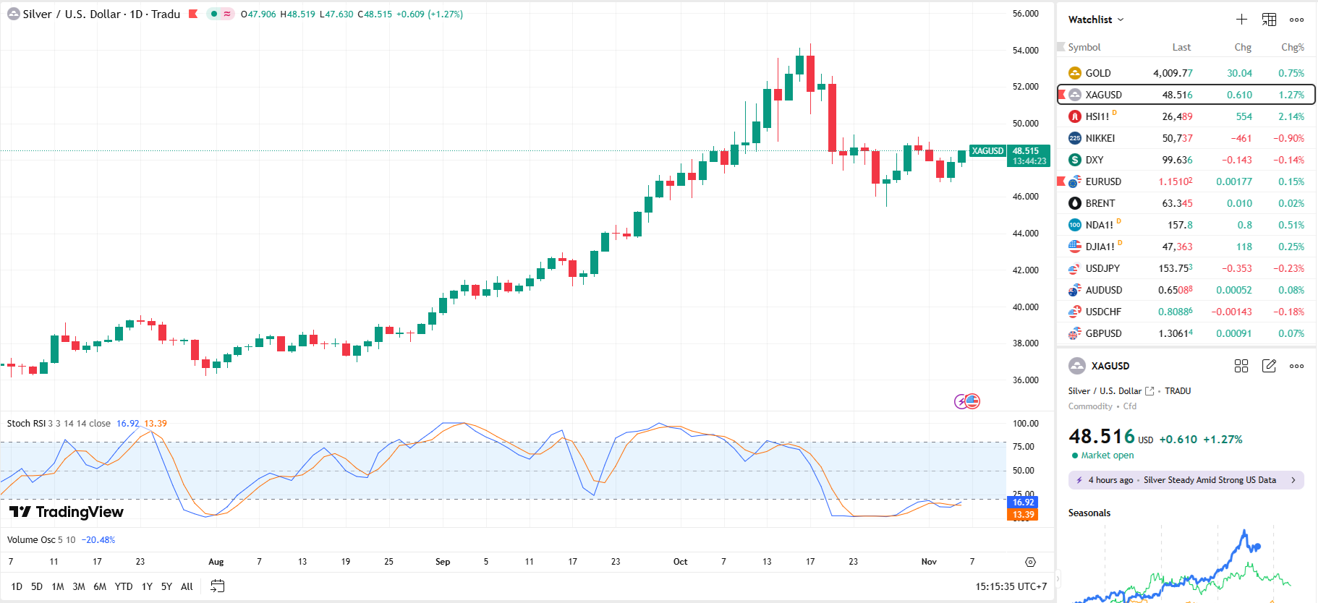Viewport: 1318px width, 603px height.
Task: Expand the Watchlist dropdown
Action: 1096,20
